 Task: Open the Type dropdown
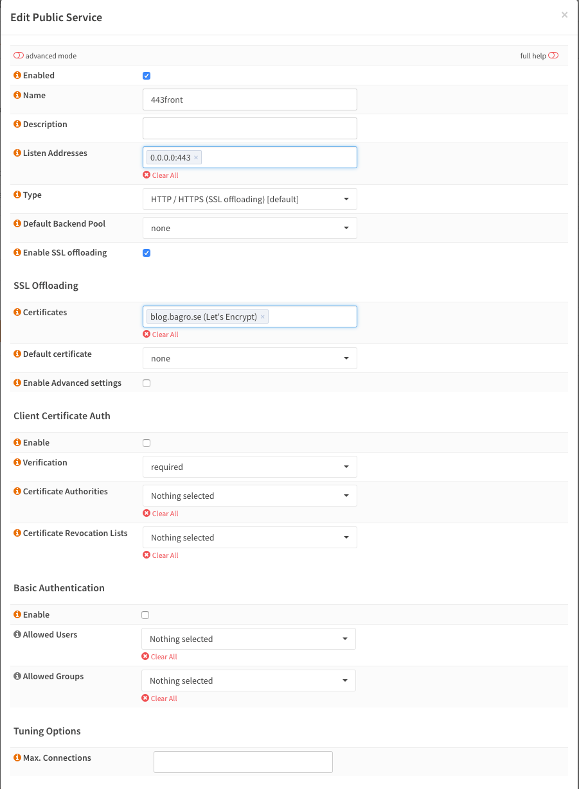coord(249,199)
